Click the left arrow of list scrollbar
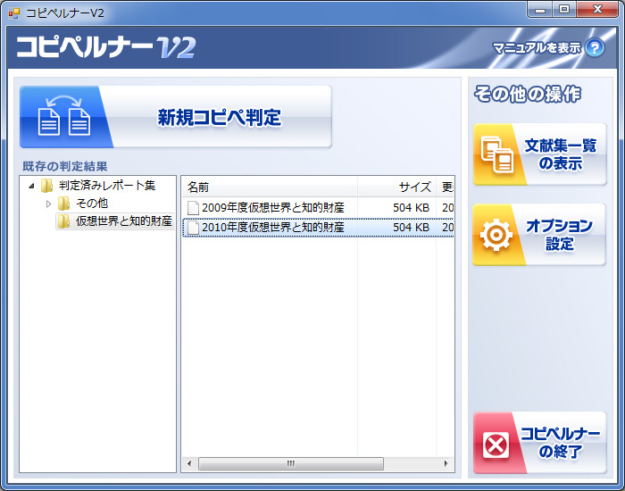The height and width of the screenshot is (491, 625). tap(189, 463)
